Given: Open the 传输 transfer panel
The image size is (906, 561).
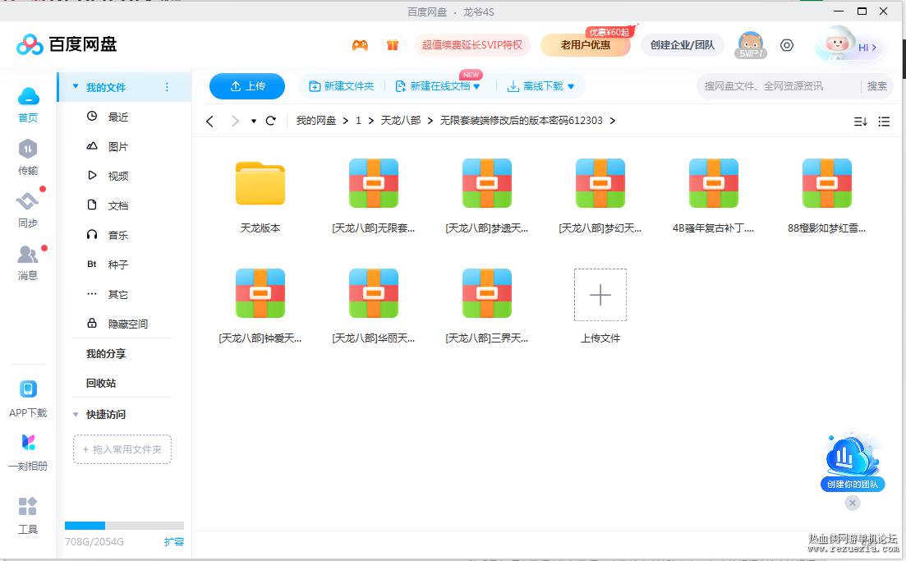Looking at the screenshot, I should pyautogui.click(x=28, y=157).
